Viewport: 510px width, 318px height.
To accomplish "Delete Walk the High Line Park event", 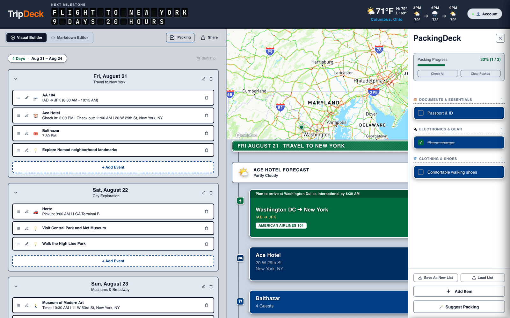I will (x=207, y=244).
